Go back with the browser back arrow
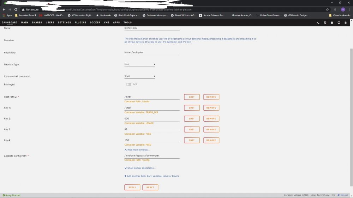353x198 pixels. coord(4,9)
